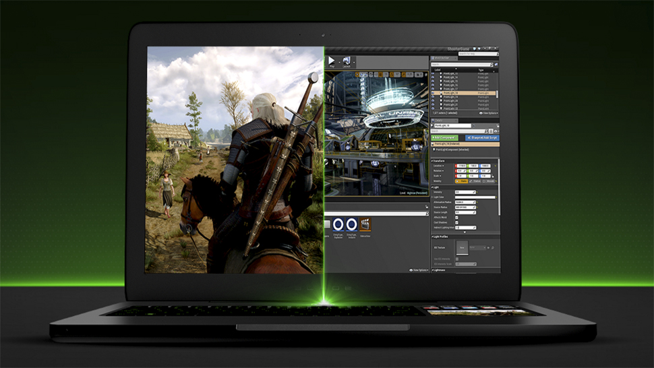The width and height of the screenshot is (654, 368).
Task: Open camera speed setting in viewport
Action: click(419, 75)
